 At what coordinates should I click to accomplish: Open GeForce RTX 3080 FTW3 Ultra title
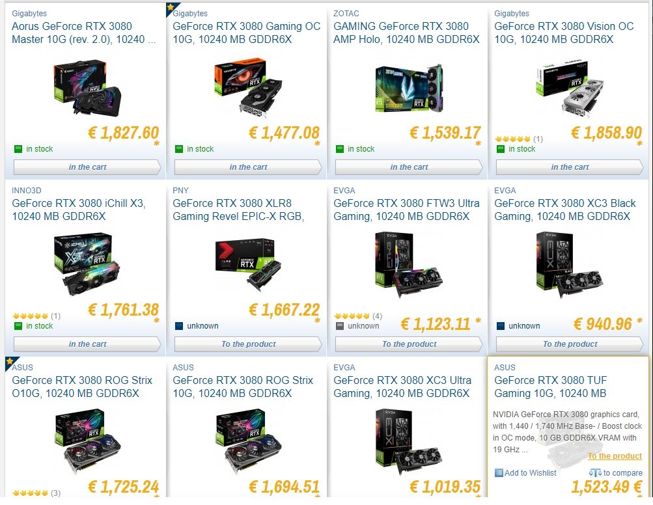(406, 210)
